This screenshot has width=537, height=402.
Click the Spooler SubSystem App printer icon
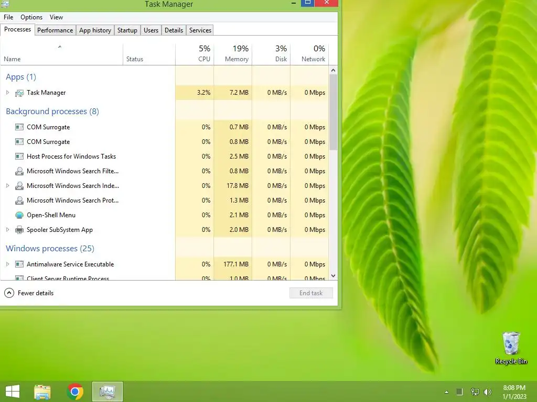click(19, 230)
